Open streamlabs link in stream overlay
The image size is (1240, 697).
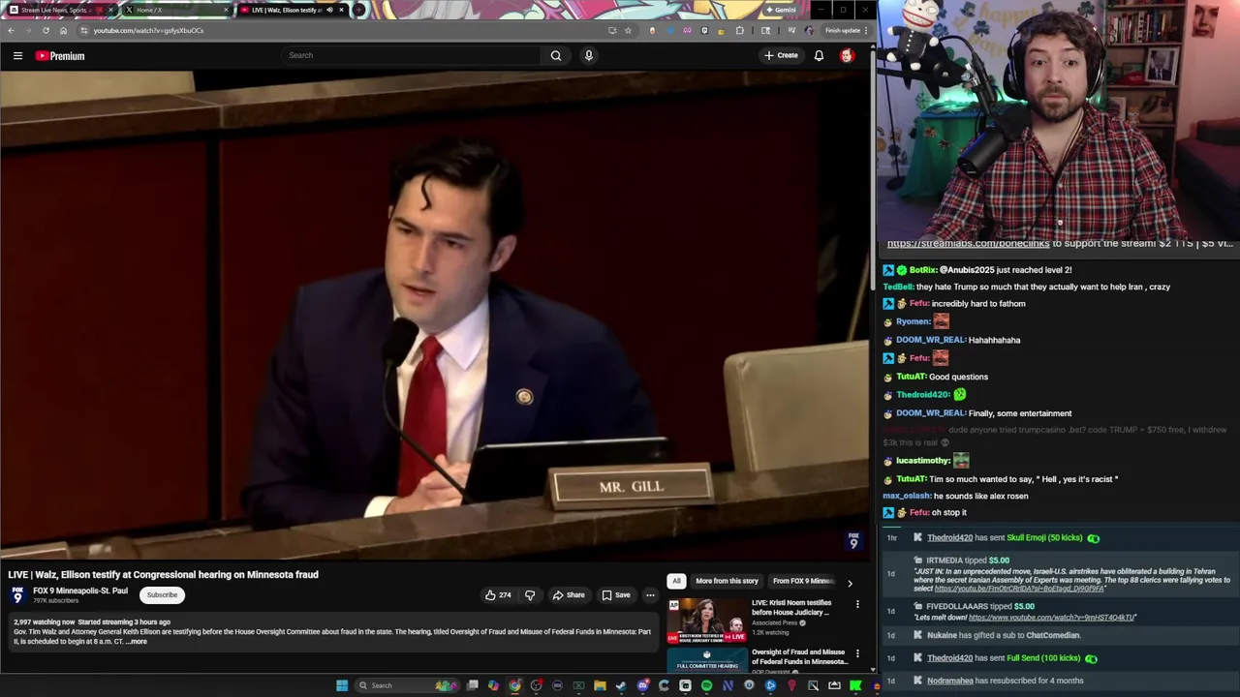point(968,243)
